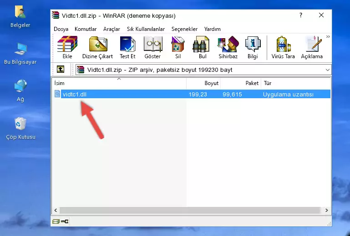Click Dizine Çıkart extract icon

click(97, 47)
